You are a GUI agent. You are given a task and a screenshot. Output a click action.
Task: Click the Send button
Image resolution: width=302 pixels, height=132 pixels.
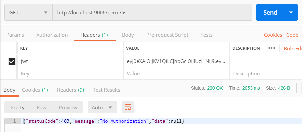tap(270, 13)
